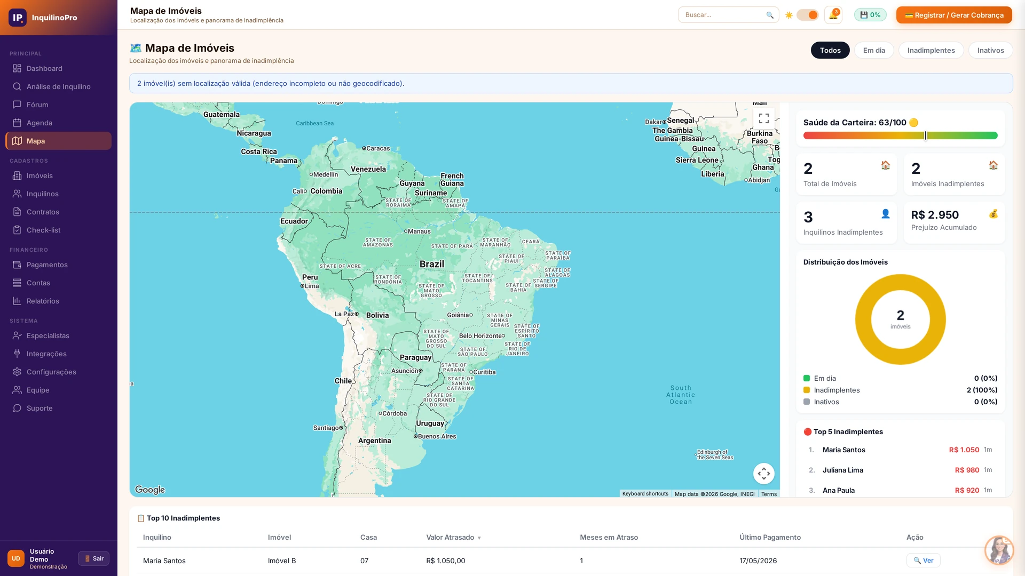Click the Inquilino column header

(157, 538)
